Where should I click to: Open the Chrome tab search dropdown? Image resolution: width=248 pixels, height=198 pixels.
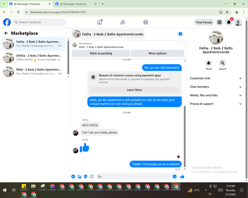tap(3, 4)
